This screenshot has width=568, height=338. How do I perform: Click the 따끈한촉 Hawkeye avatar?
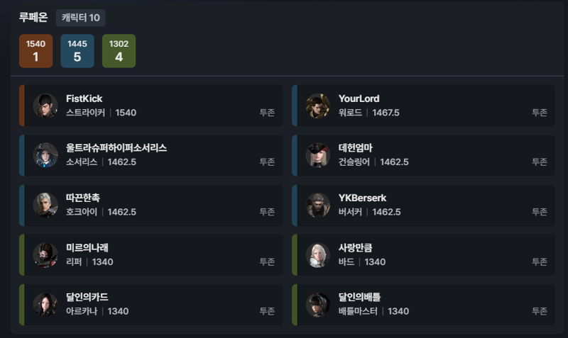click(x=45, y=205)
